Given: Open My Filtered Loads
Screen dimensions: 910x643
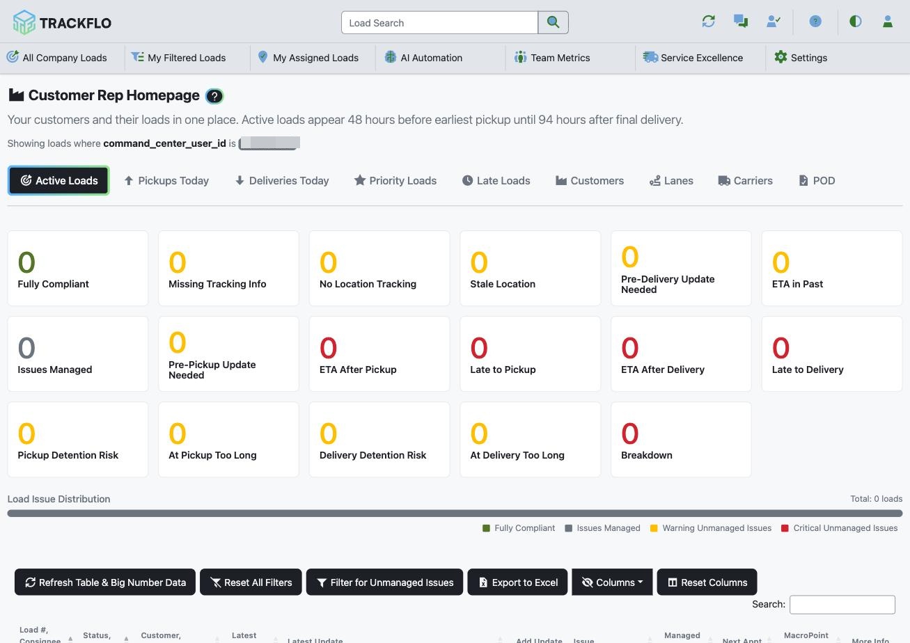Looking at the screenshot, I should click(179, 58).
